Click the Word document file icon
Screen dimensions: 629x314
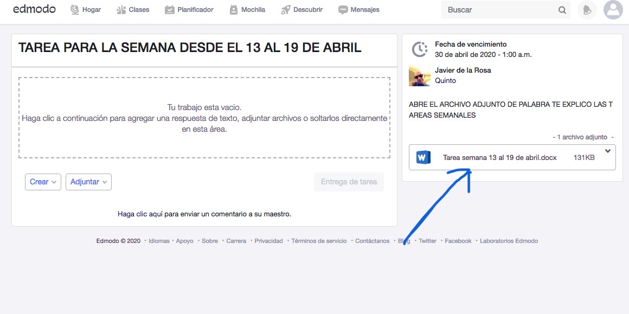(x=423, y=157)
